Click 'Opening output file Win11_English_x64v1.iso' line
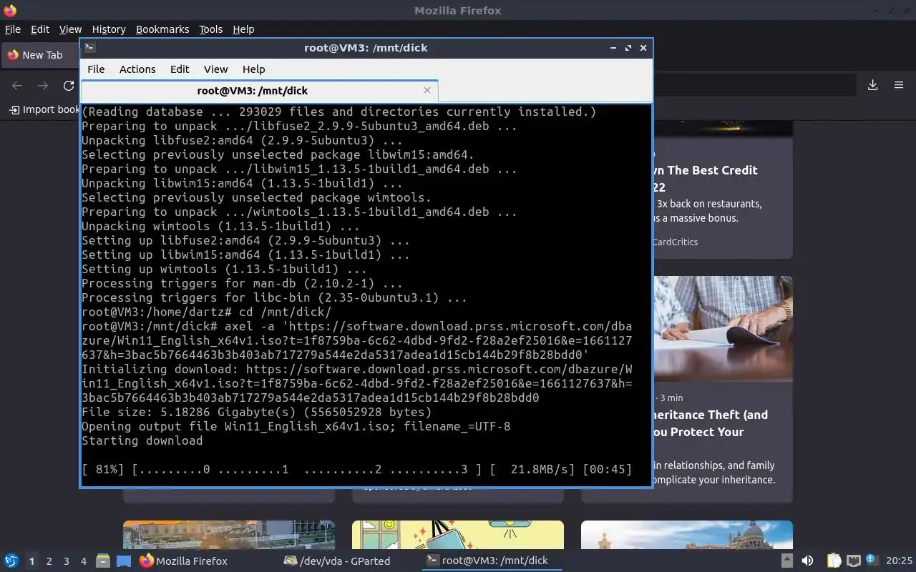Viewport: 916px width, 572px height. pos(296,427)
